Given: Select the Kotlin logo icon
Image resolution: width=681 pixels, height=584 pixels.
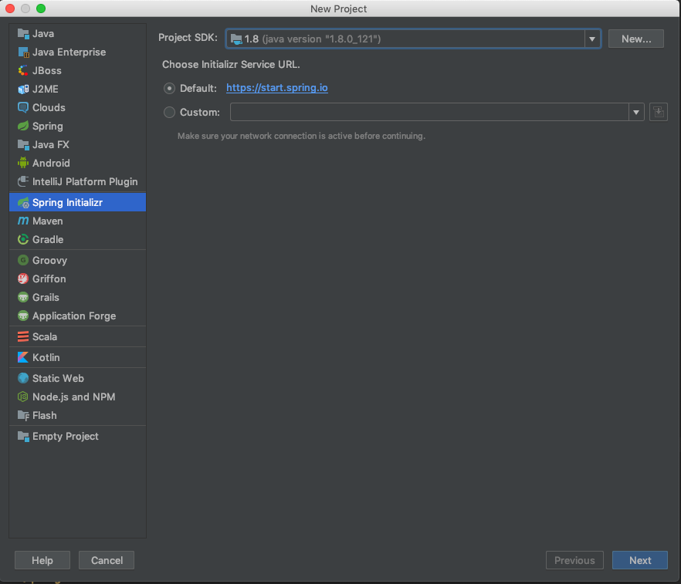Looking at the screenshot, I should tap(23, 357).
